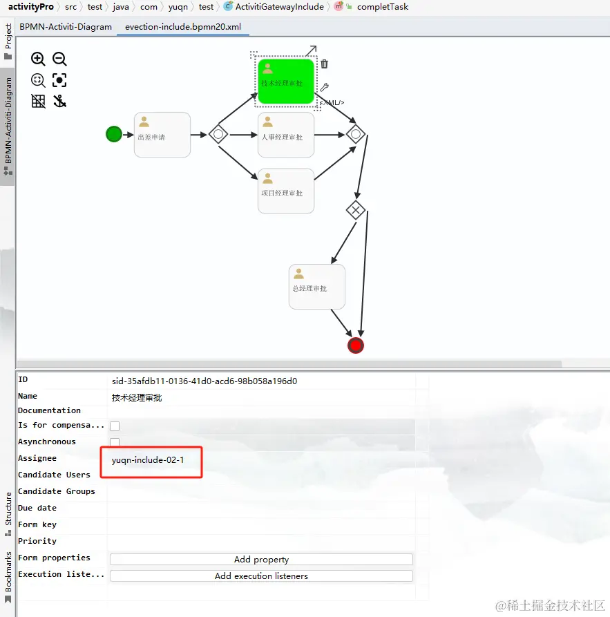Click java in the breadcrumb path
Viewport: 610px width, 617px height.
tap(121, 7)
